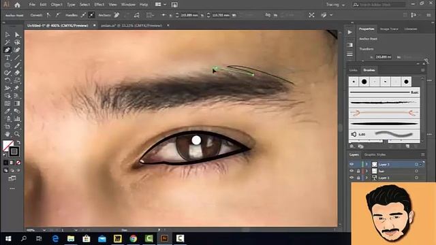Screen dimensions: 436x245
Task: Click the Puppet Warp pin tool
Action: 17,88
